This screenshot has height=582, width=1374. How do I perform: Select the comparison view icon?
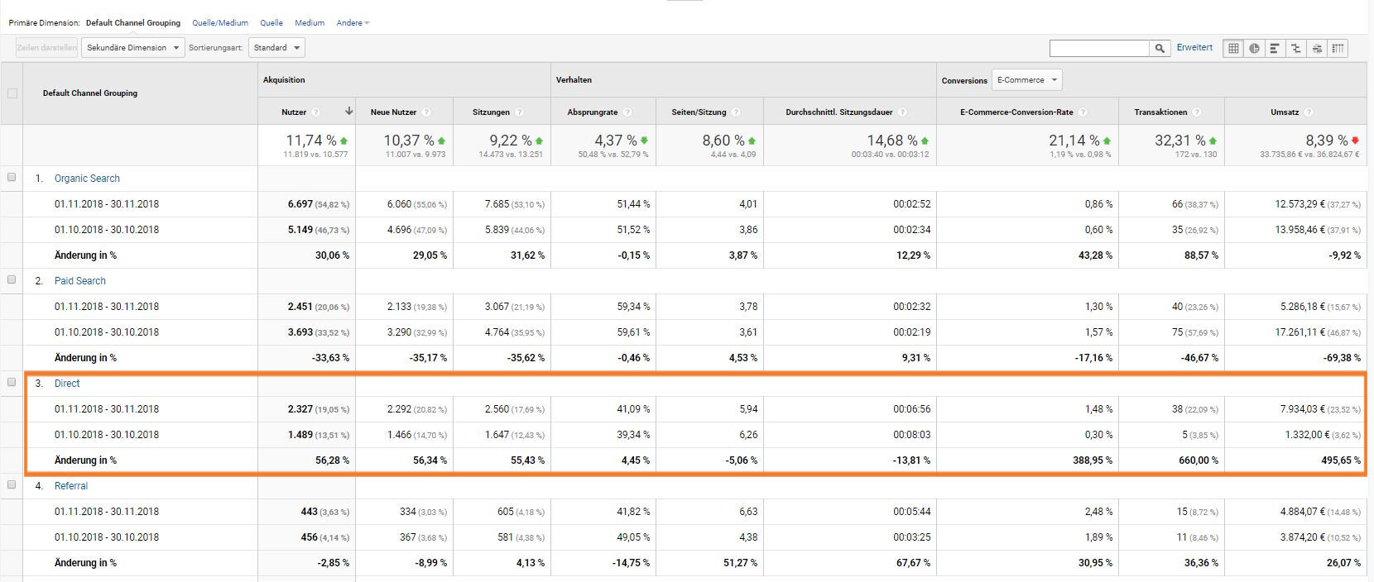tap(1295, 49)
